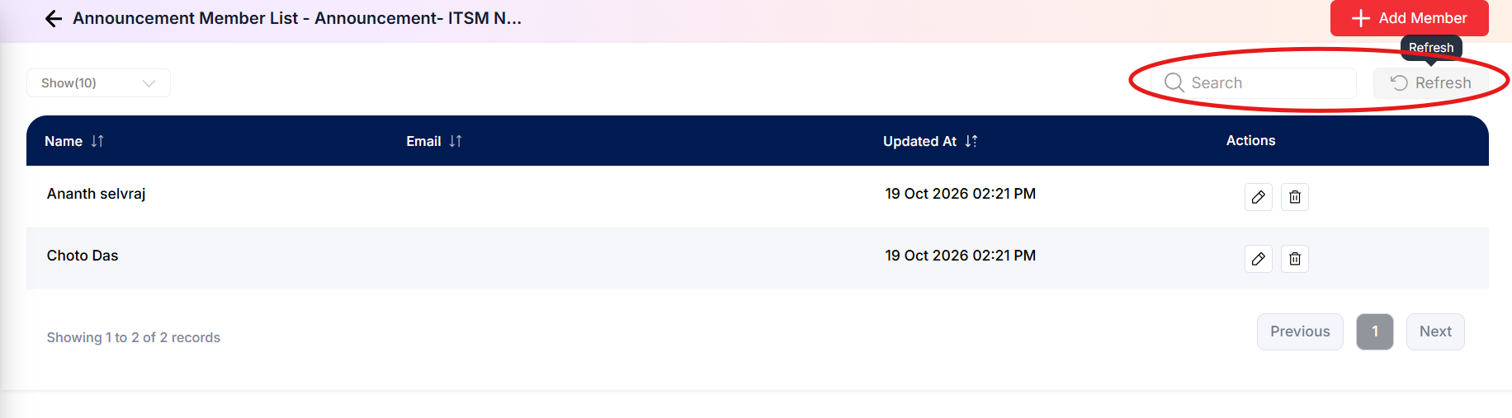Expand the chevron on Show(10) selector
The height and width of the screenshot is (418, 1512).
pyautogui.click(x=149, y=83)
